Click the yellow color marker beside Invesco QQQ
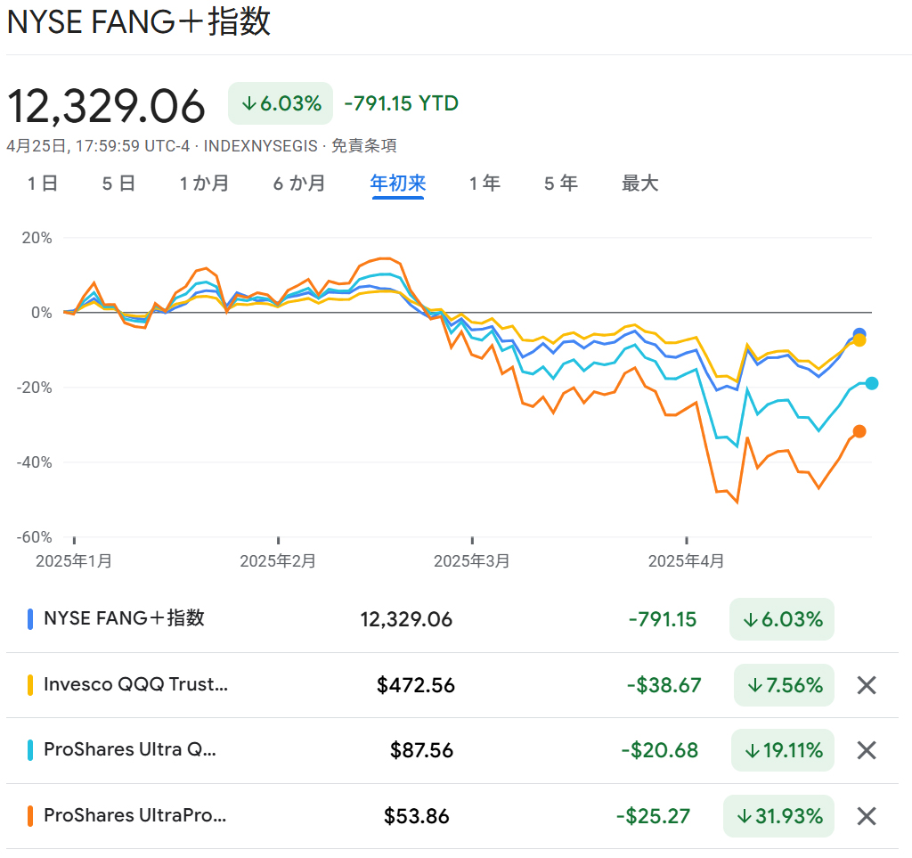This screenshot has height=858, width=912. tap(30, 685)
